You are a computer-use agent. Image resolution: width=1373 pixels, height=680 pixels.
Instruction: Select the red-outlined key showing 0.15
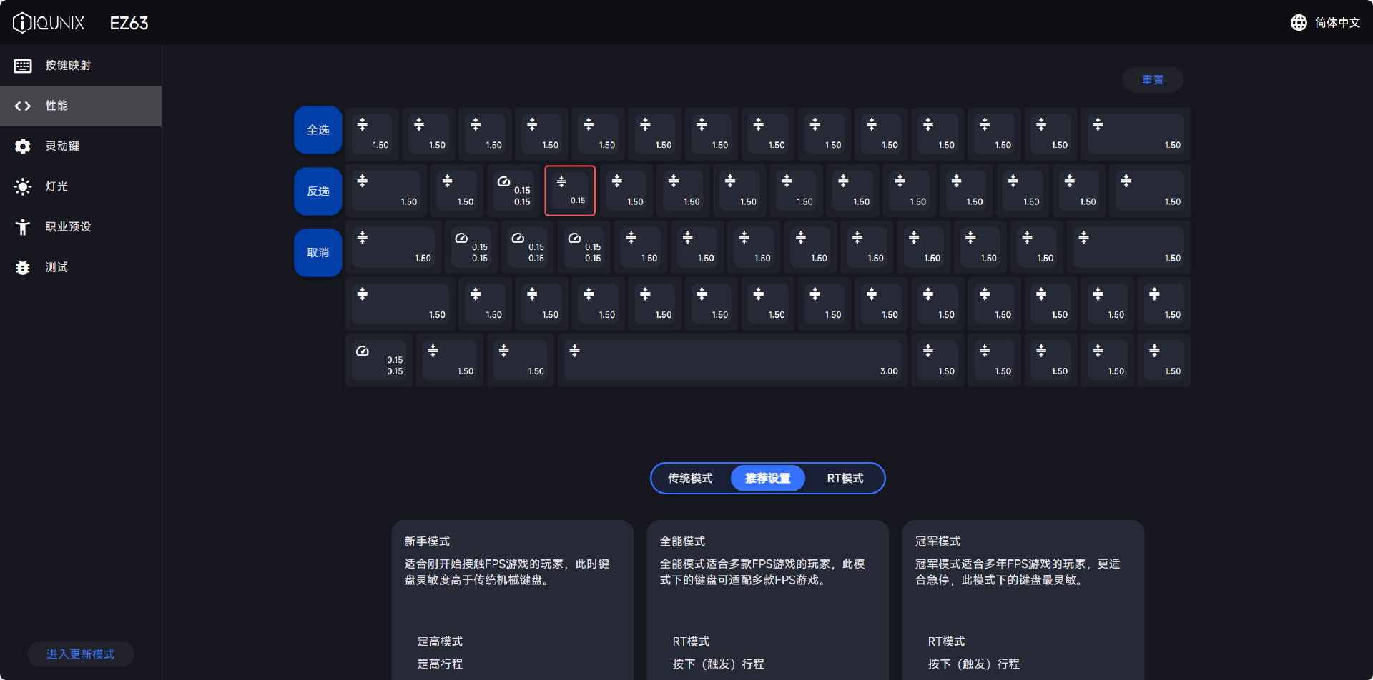click(x=570, y=191)
